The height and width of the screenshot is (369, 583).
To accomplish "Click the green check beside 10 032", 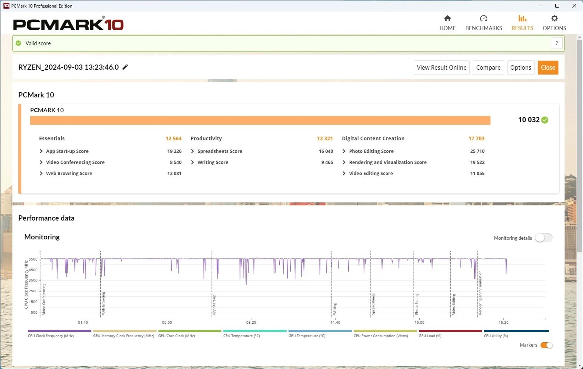I will point(545,120).
